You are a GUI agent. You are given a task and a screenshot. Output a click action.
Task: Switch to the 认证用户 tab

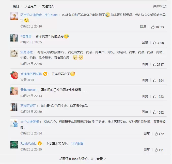coord(30,6)
